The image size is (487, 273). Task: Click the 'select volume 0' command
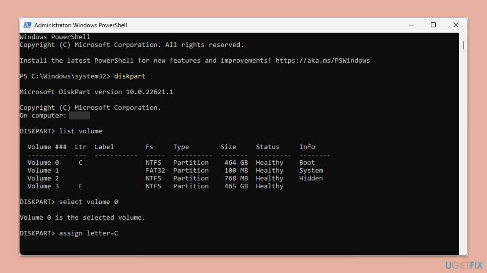click(89, 202)
